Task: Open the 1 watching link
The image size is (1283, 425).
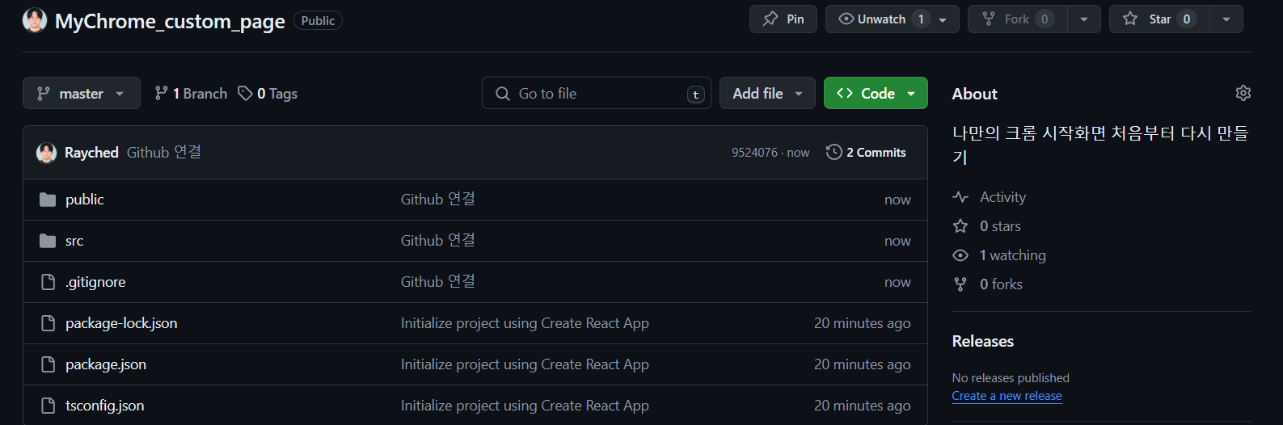Action: tap(1013, 255)
